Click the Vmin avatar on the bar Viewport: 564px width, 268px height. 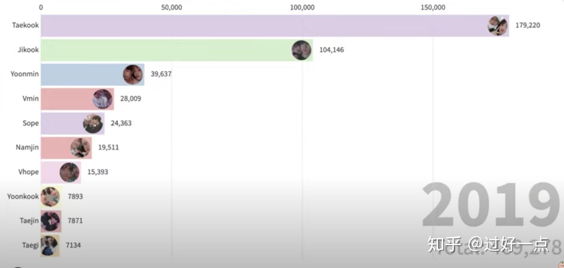[x=103, y=99]
